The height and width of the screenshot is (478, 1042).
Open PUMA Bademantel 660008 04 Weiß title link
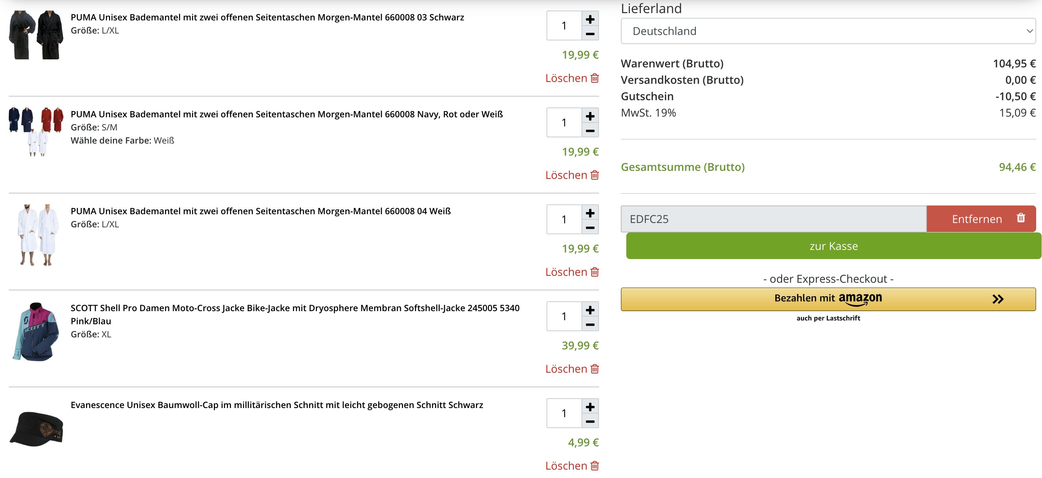tap(260, 211)
